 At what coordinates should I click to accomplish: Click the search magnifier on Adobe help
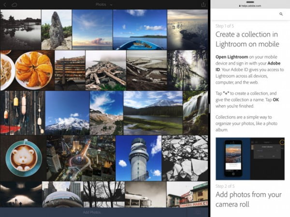point(281,14)
